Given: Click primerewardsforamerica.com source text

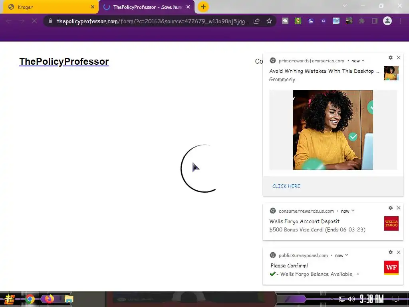Looking at the screenshot, I should [311, 61].
